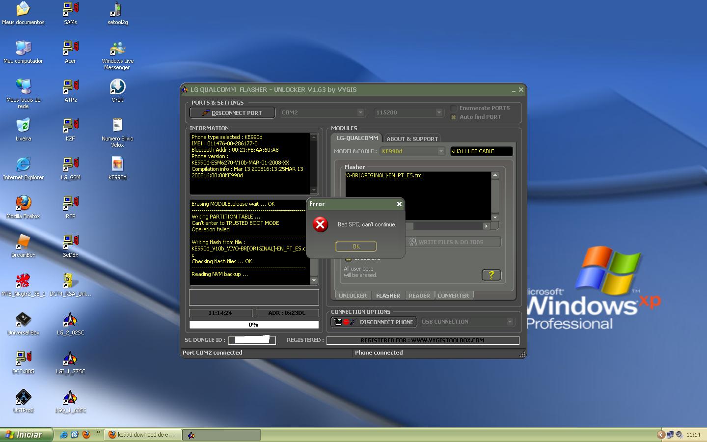Click the SC DONGLE ID field
This screenshot has width=707, height=442.
(252, 340)
